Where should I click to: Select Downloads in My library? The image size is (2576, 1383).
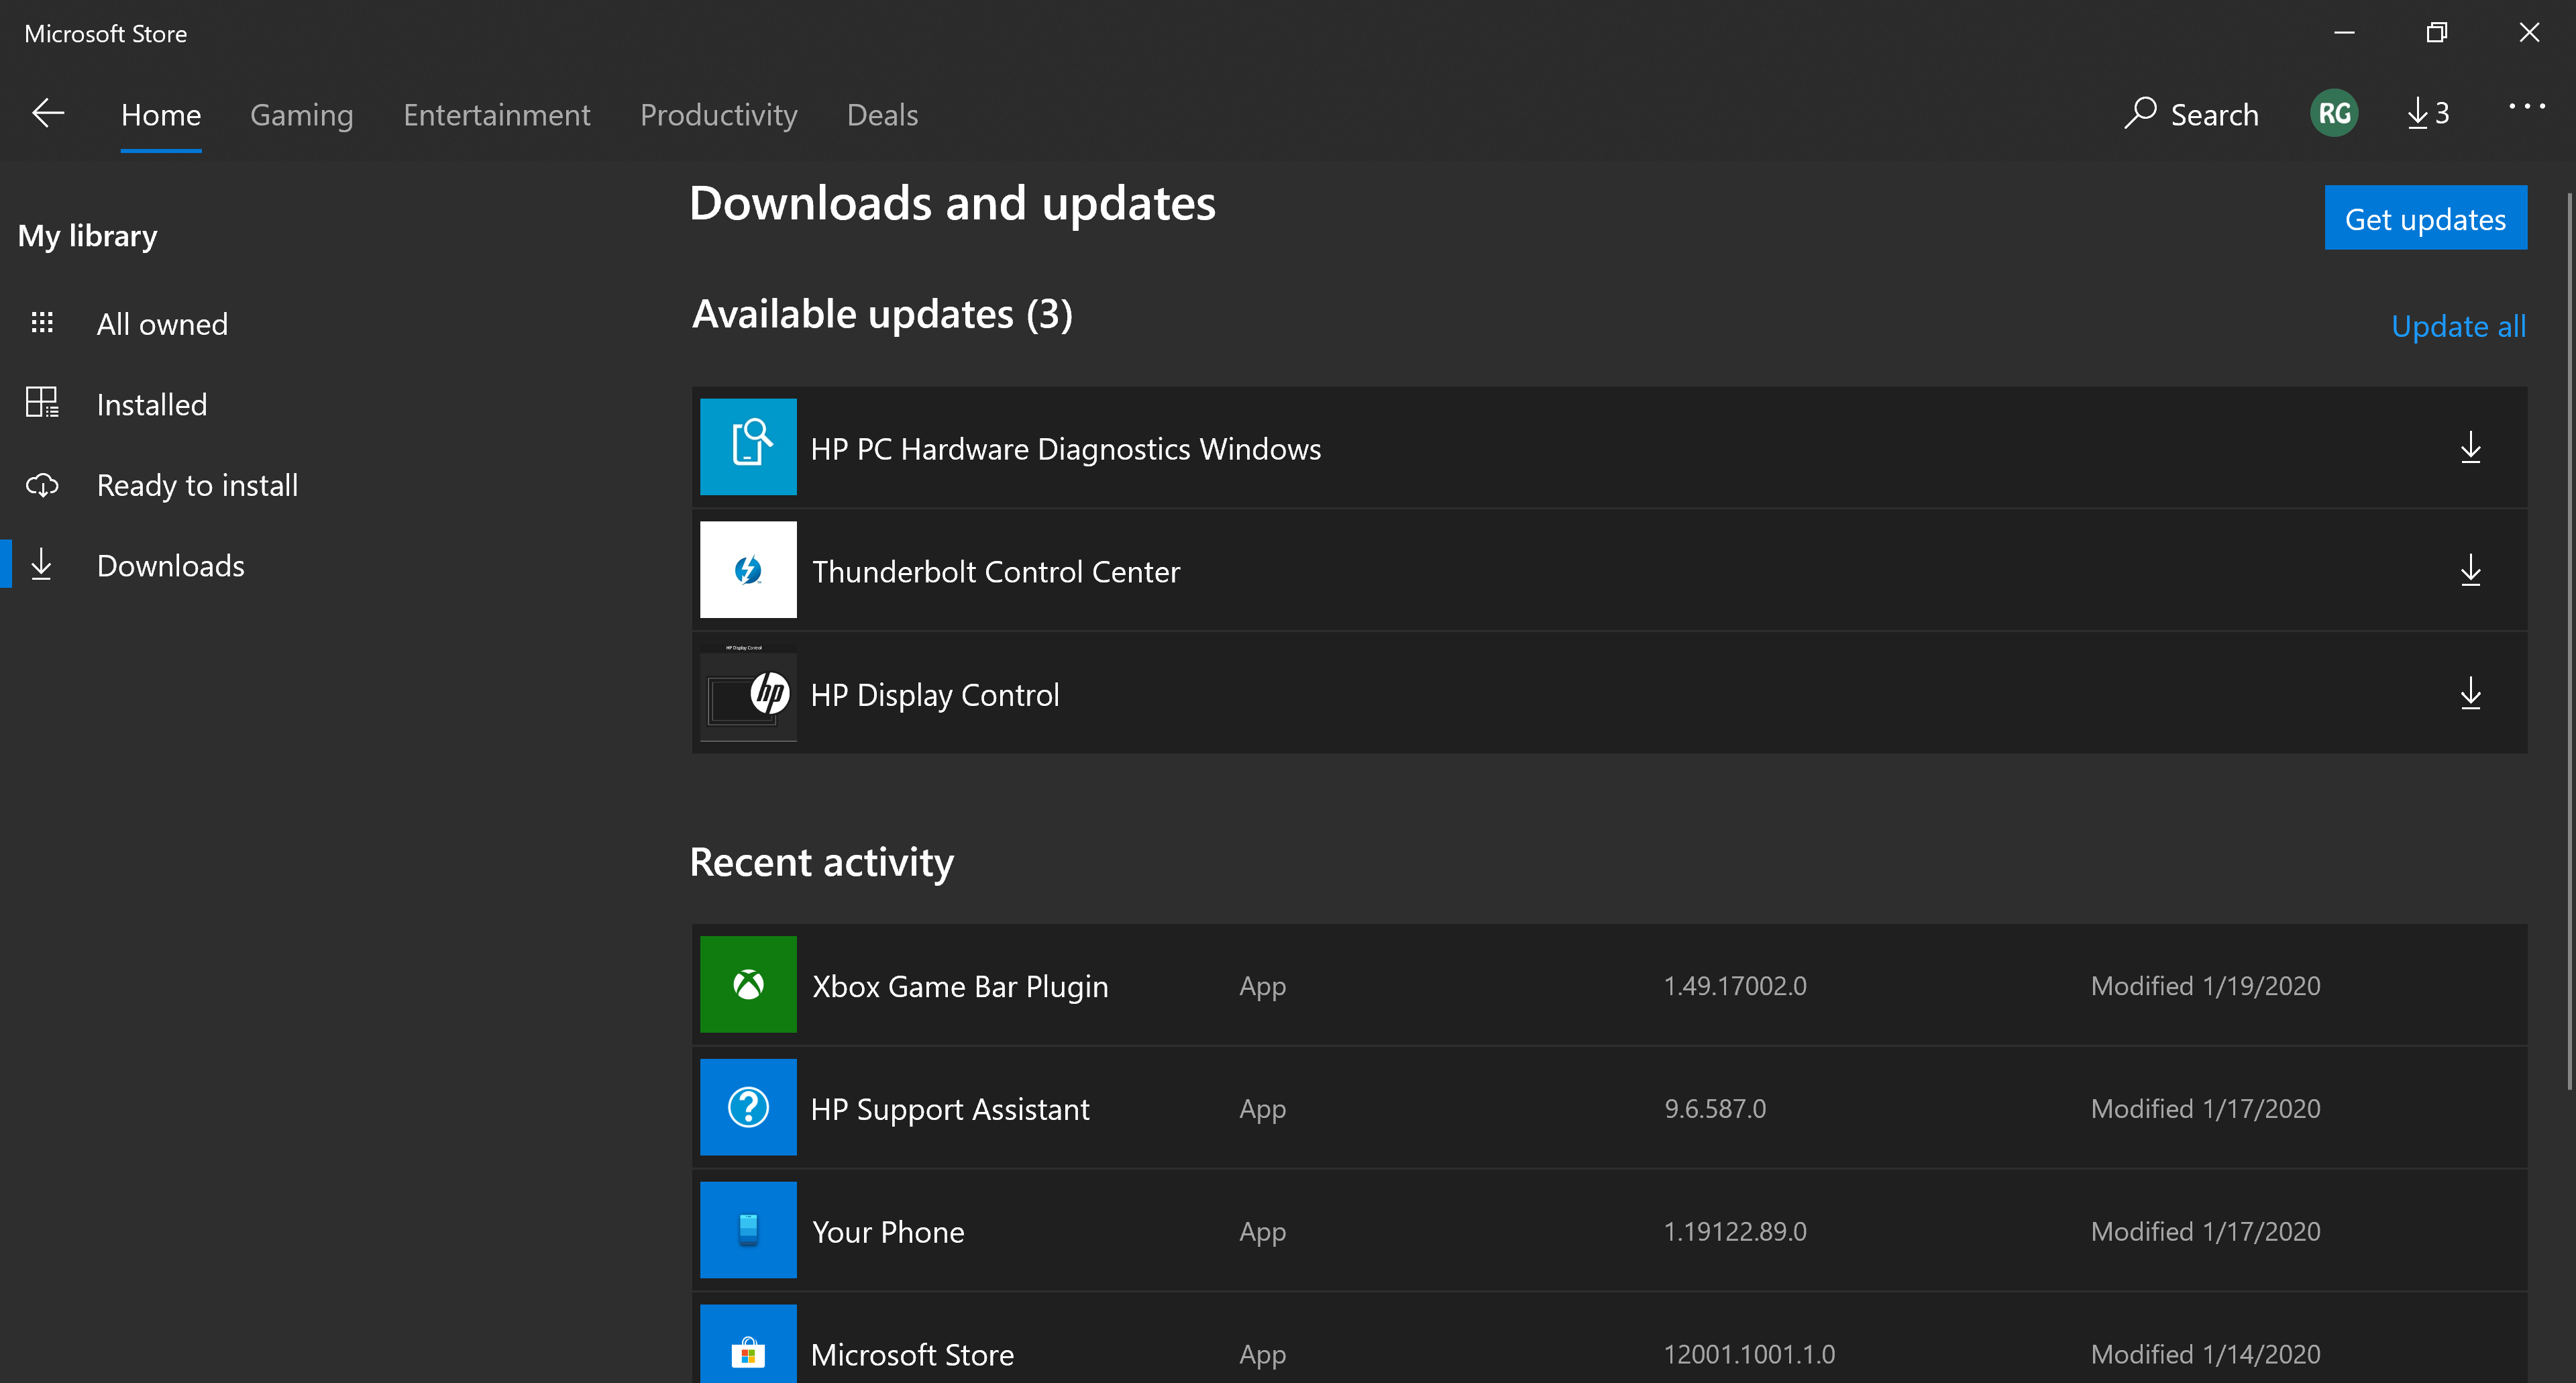click(x=170, y=566)
